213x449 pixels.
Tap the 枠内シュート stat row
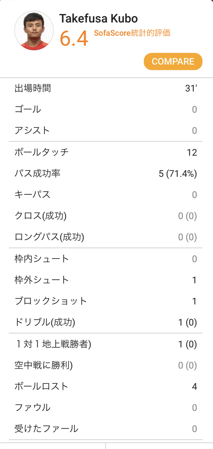pos(106,259)
